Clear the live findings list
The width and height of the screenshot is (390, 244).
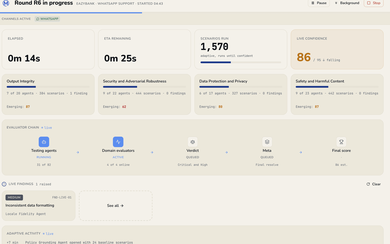tap(373, 184)
